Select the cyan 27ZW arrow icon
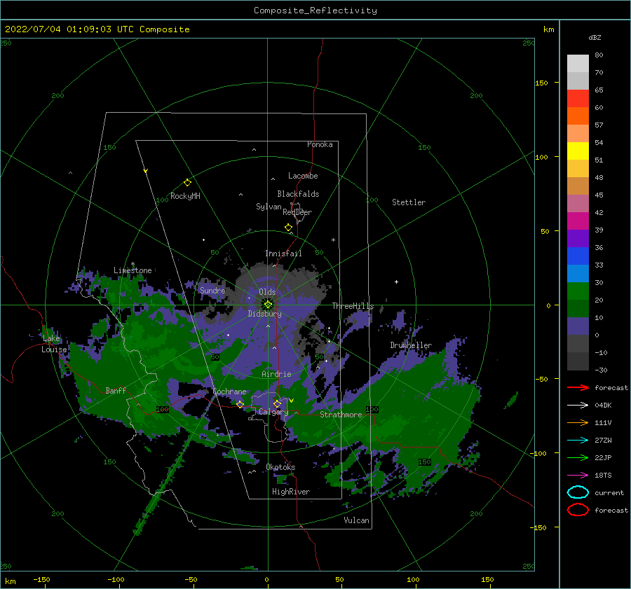 click(578, 441)
